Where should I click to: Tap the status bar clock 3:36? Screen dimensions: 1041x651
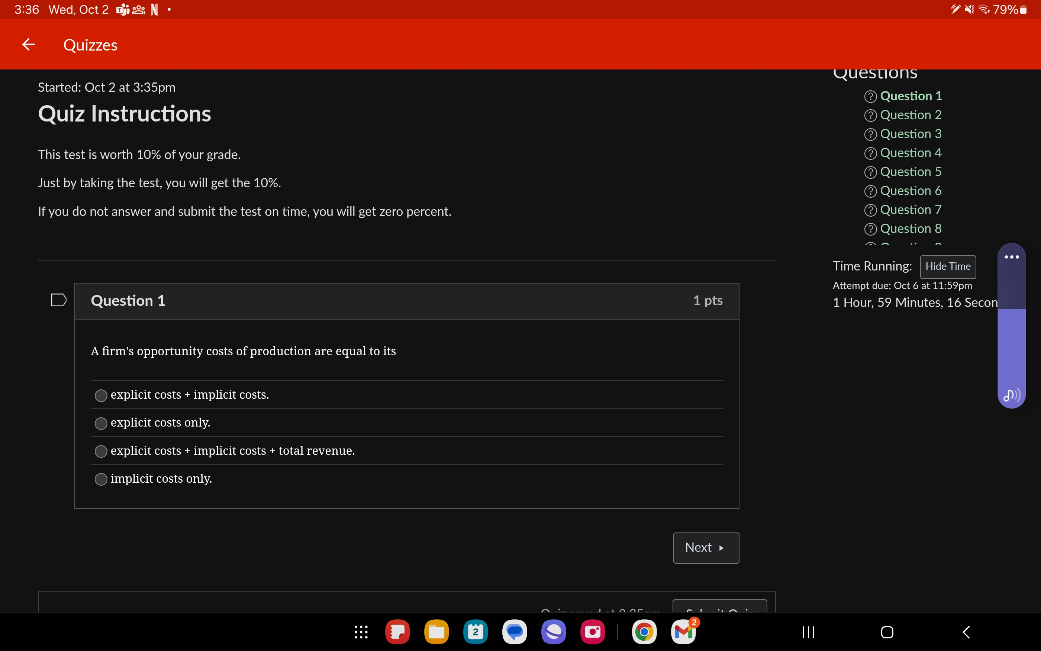27,9
